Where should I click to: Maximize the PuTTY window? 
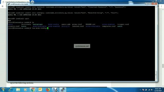click(150, 4)
